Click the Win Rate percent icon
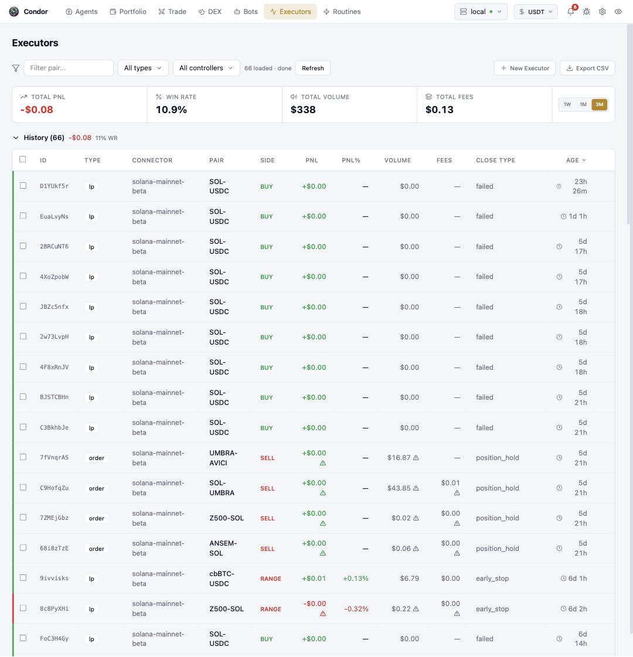The height and width of the screenshot is (657, 633). 159,97
